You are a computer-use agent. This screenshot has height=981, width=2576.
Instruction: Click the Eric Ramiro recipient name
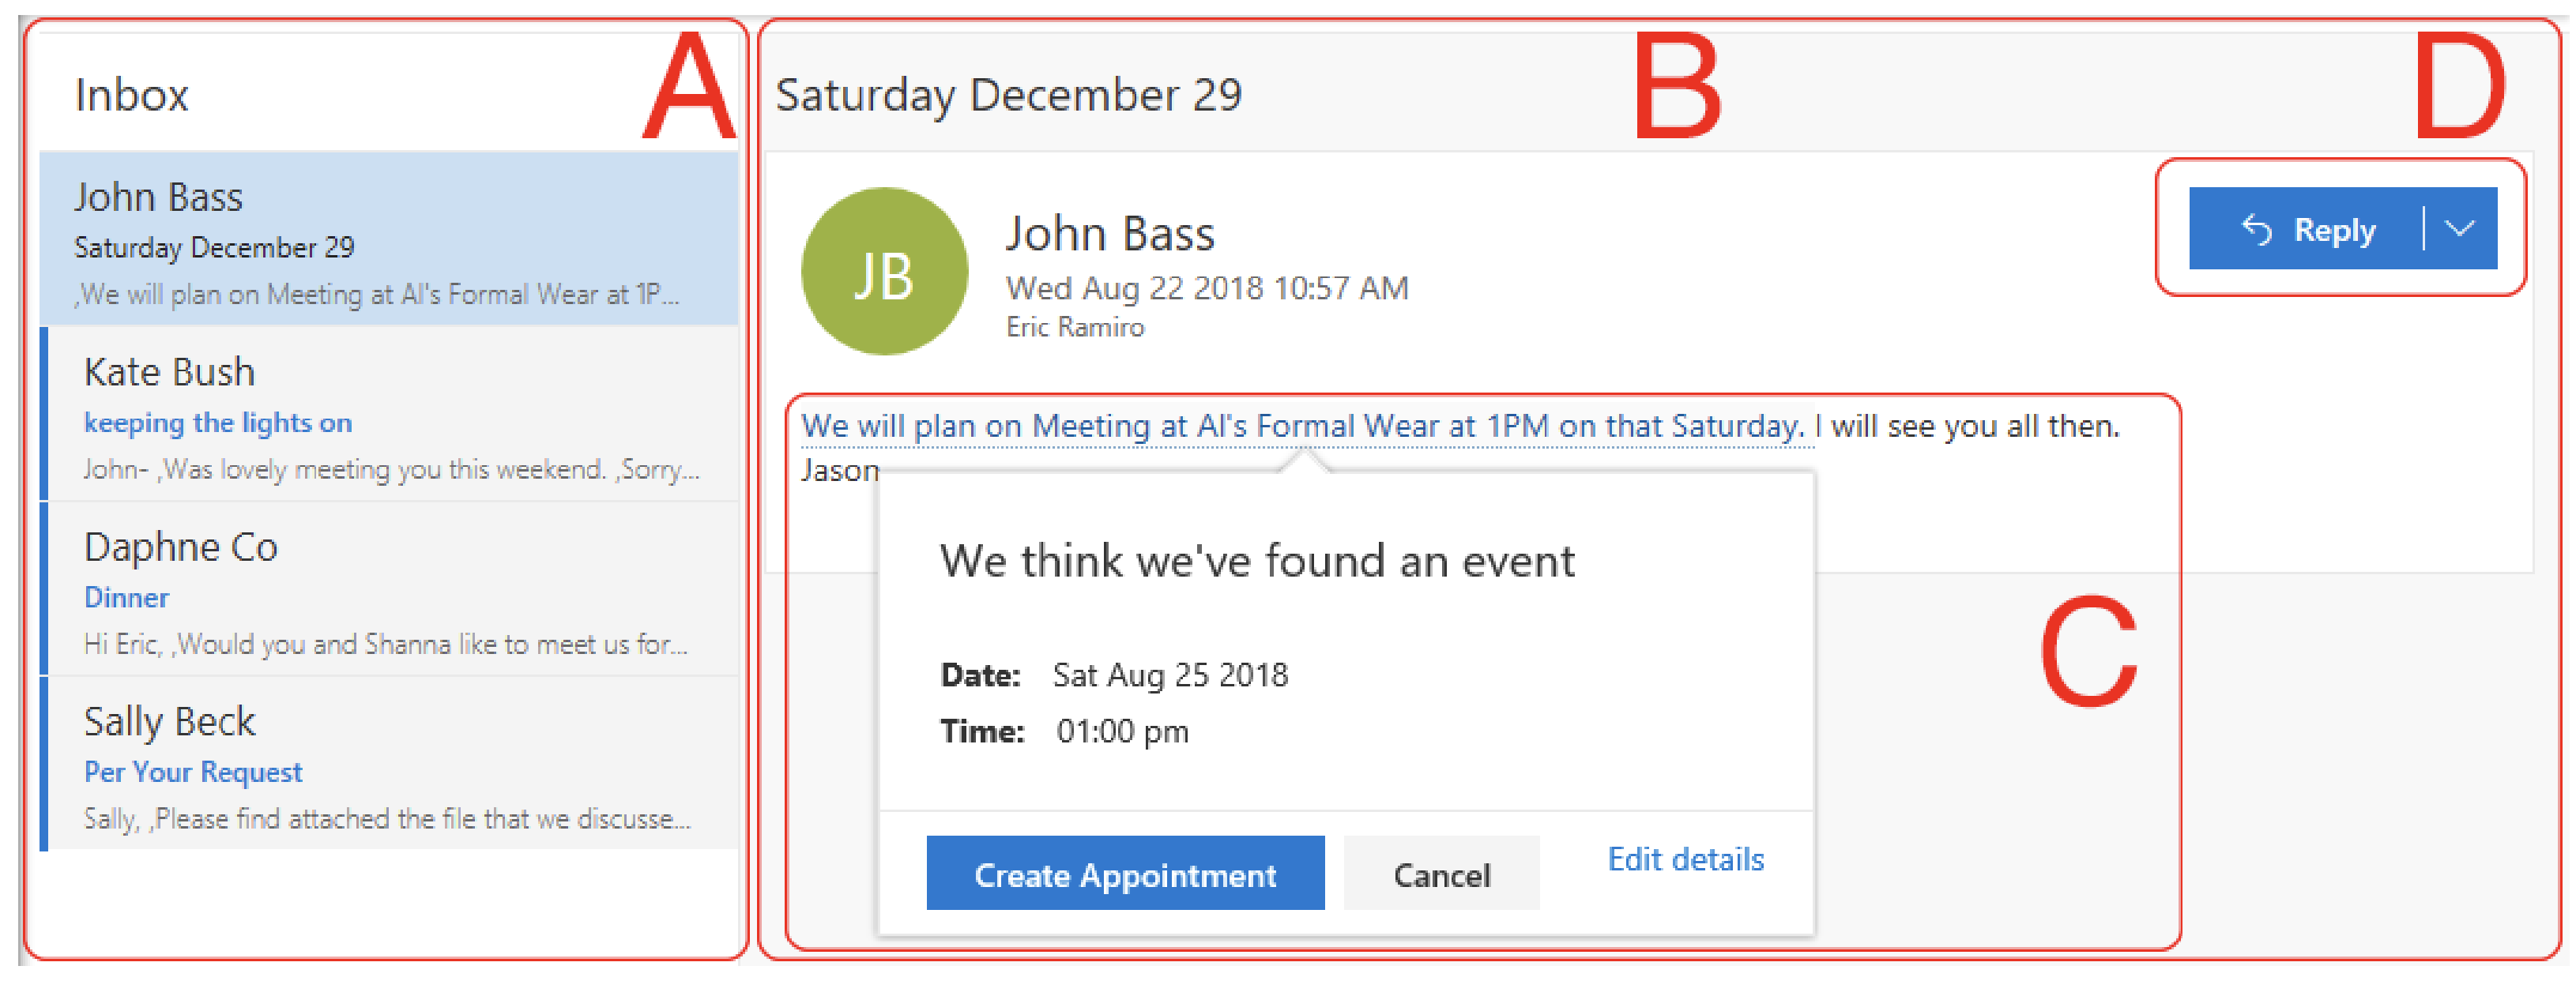coord(1075,327)
